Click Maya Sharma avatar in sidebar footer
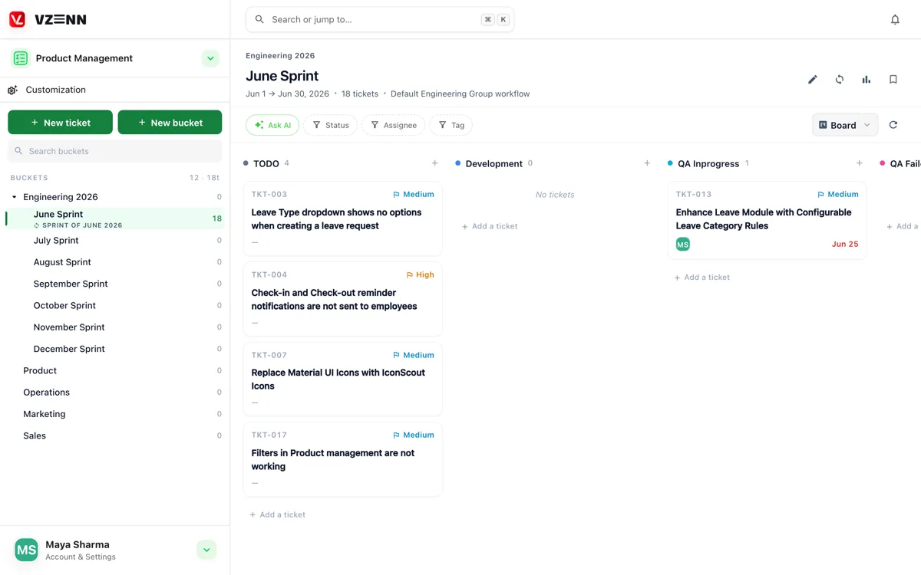 (x=27, y=550)
